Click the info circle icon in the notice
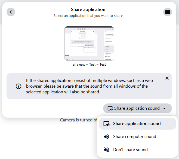Screen dimensions: 179x159 tap(18, 86)
